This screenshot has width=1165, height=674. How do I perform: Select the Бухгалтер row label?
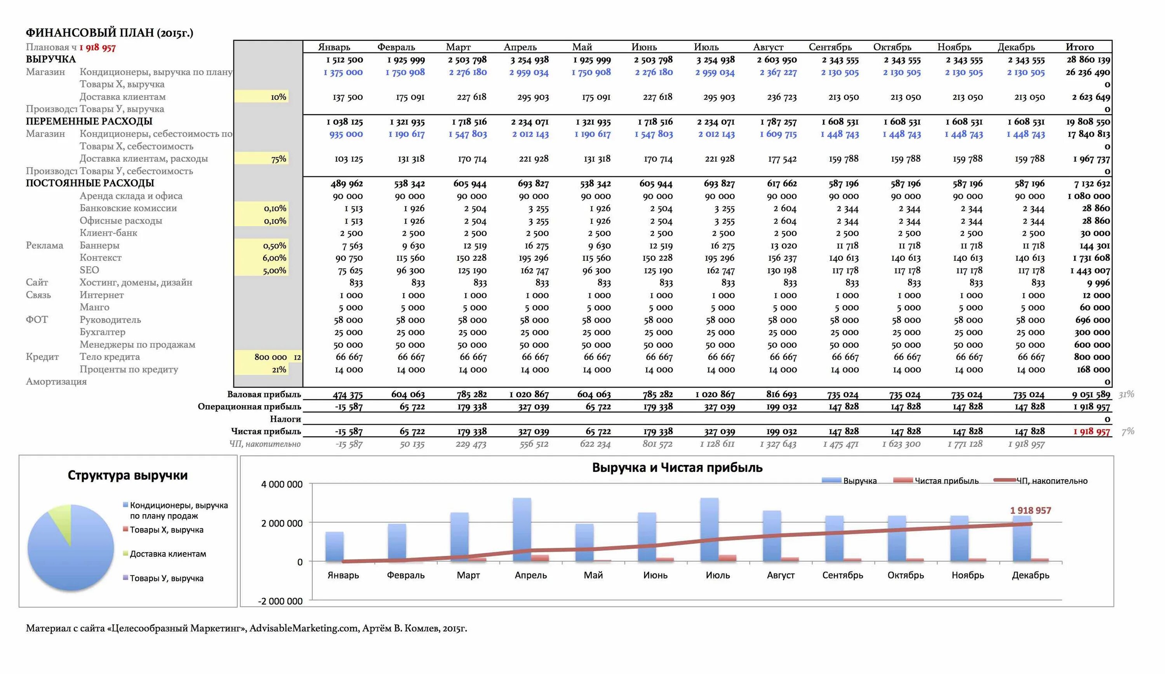[102, 332]
